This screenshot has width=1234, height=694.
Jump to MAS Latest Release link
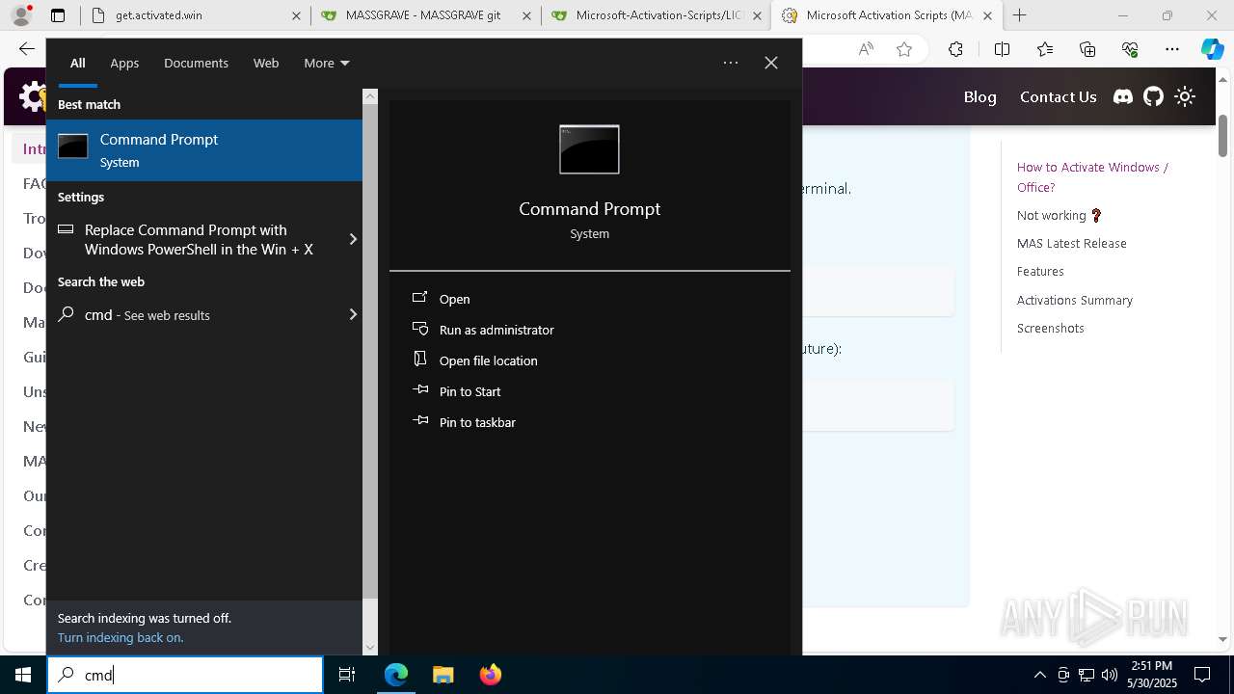click(x=1071, y=244)
